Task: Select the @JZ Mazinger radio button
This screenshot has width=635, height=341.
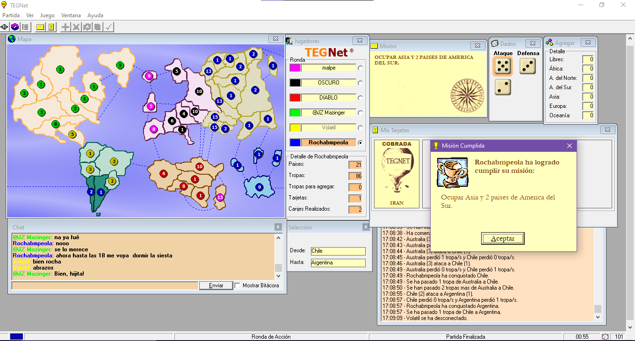Action: (x=360, y=113)
